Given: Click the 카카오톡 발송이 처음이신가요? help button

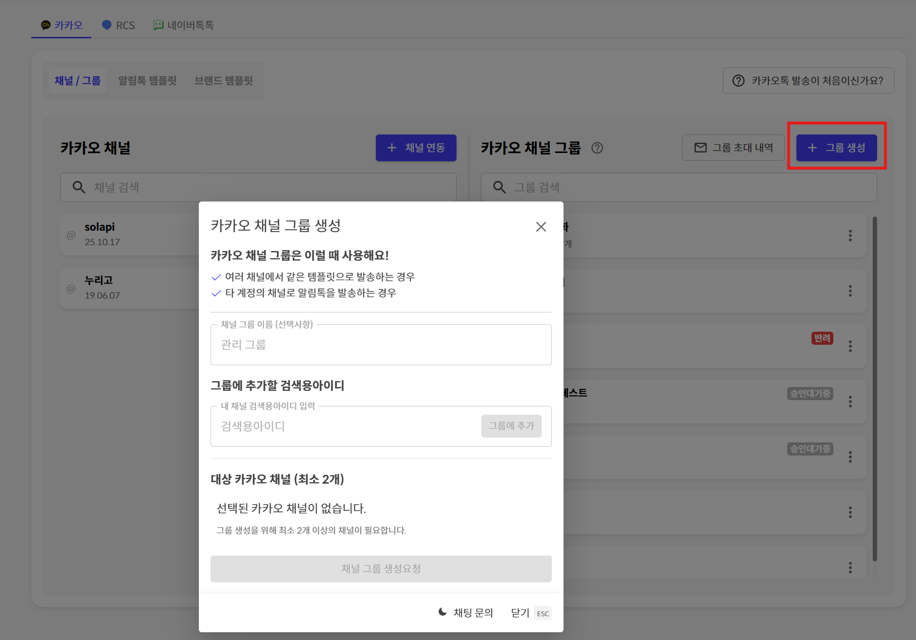Looking at the screenshot, I should [x=808, y=81].
